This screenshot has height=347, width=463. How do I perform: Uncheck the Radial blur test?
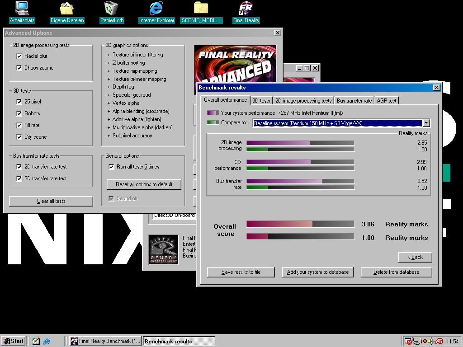pyautogui.click(x=19, y=56)
